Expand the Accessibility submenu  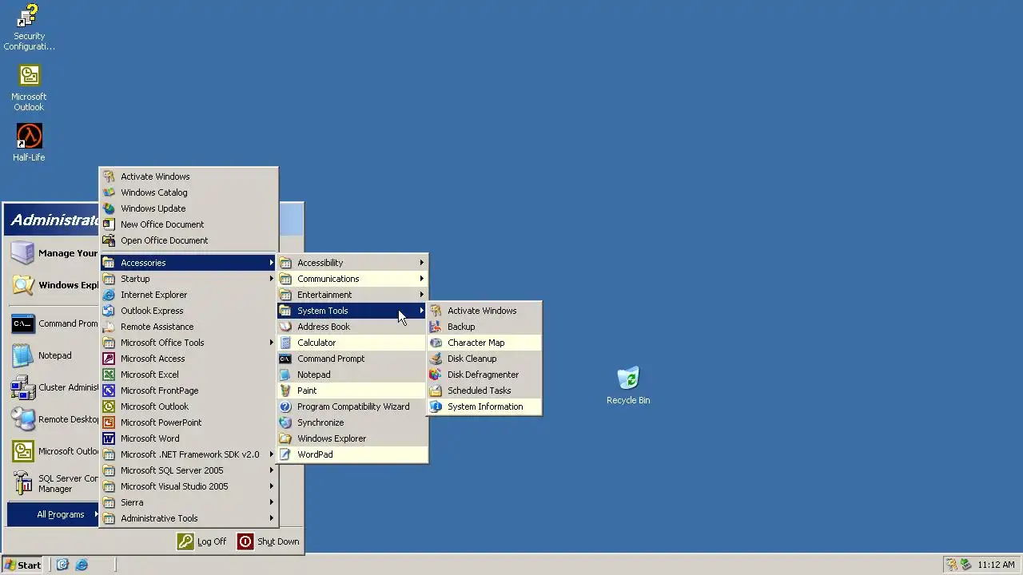pos(352,263)
